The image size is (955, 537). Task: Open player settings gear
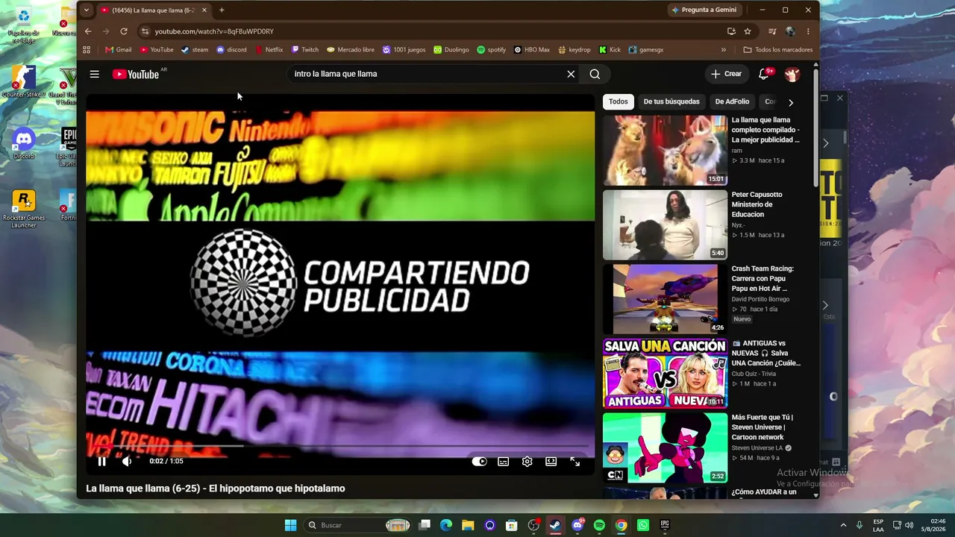pyautogui.click(x=527, y=461)
